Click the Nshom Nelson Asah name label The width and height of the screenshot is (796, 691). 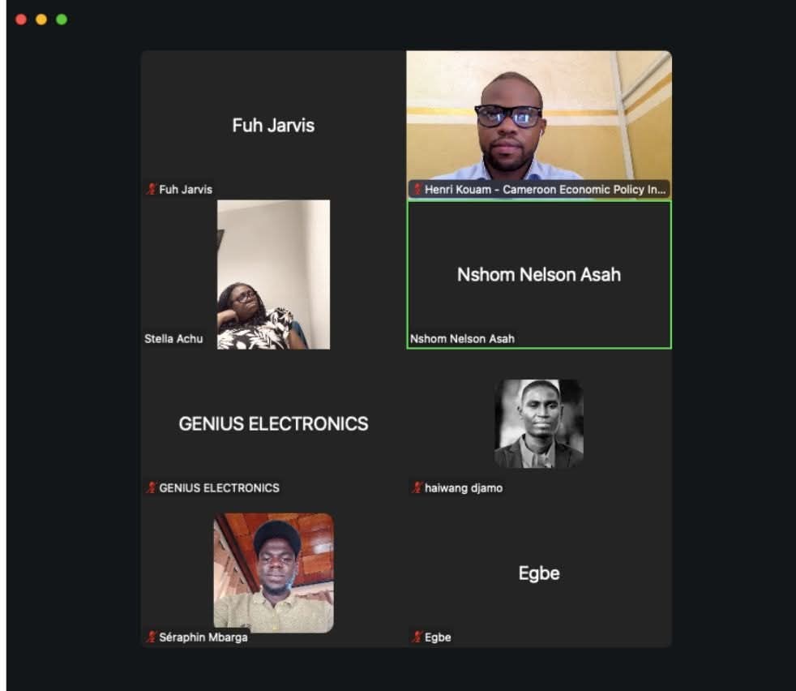tap(462, 338)
